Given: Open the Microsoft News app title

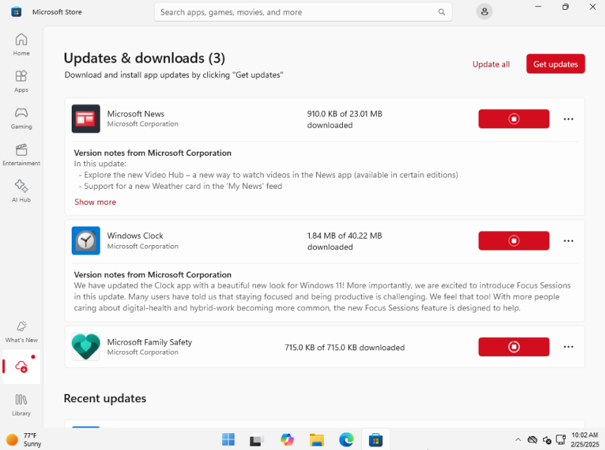Looking at the screenshot, I should [x=136, y=114].
